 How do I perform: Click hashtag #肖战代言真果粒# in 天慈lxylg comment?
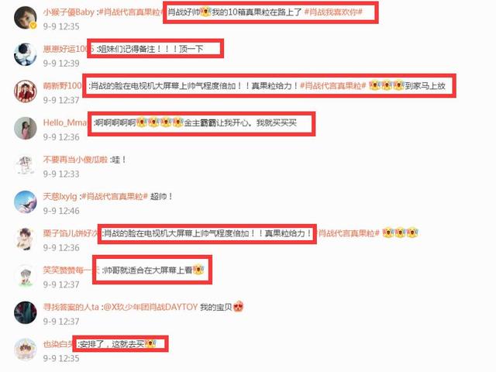(x=115, y=196)
